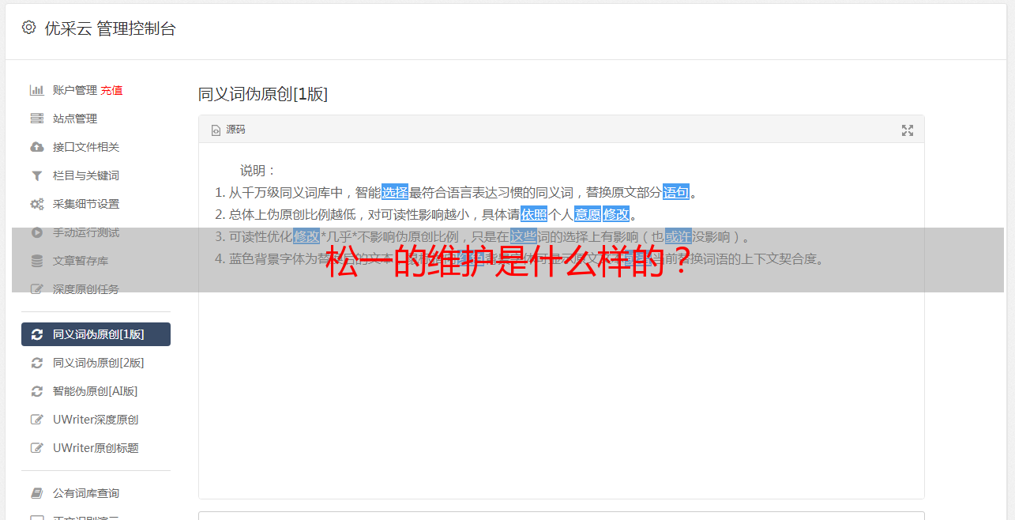Click the 站点管理 server icon
The image size is (1015, 520).
coord(36,119)
